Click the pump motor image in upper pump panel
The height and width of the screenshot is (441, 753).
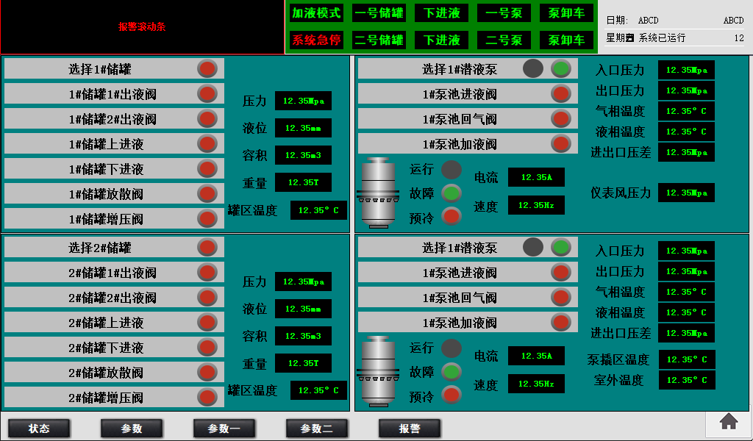point(377,193)
